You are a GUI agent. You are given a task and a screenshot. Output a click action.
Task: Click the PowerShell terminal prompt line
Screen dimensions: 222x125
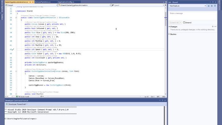tap(21, 119)
